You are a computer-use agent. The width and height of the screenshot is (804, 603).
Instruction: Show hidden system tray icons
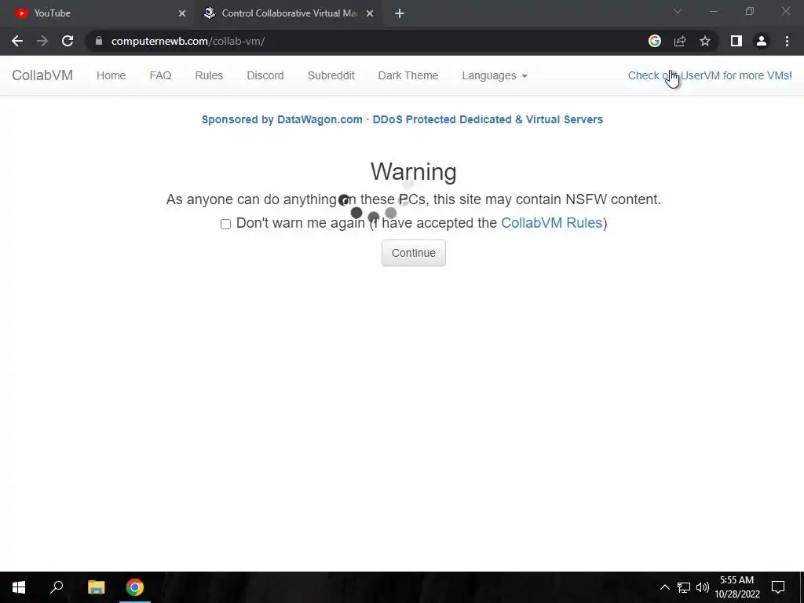coord(664,587)
